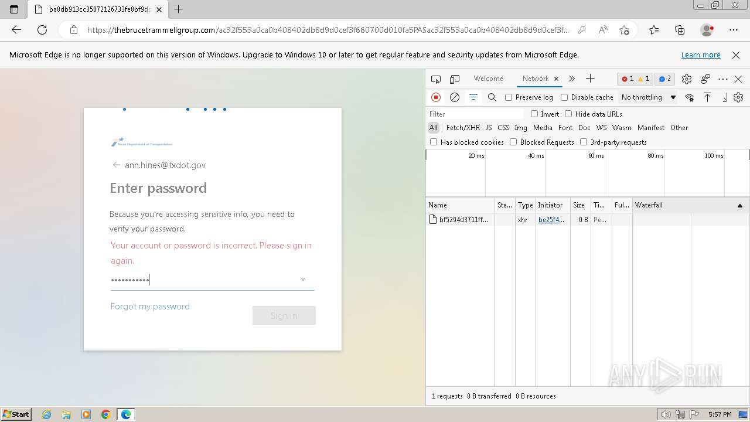Check Hide data URLs
The height and width of the screenshot is (422, 750).
coord(568,114)
